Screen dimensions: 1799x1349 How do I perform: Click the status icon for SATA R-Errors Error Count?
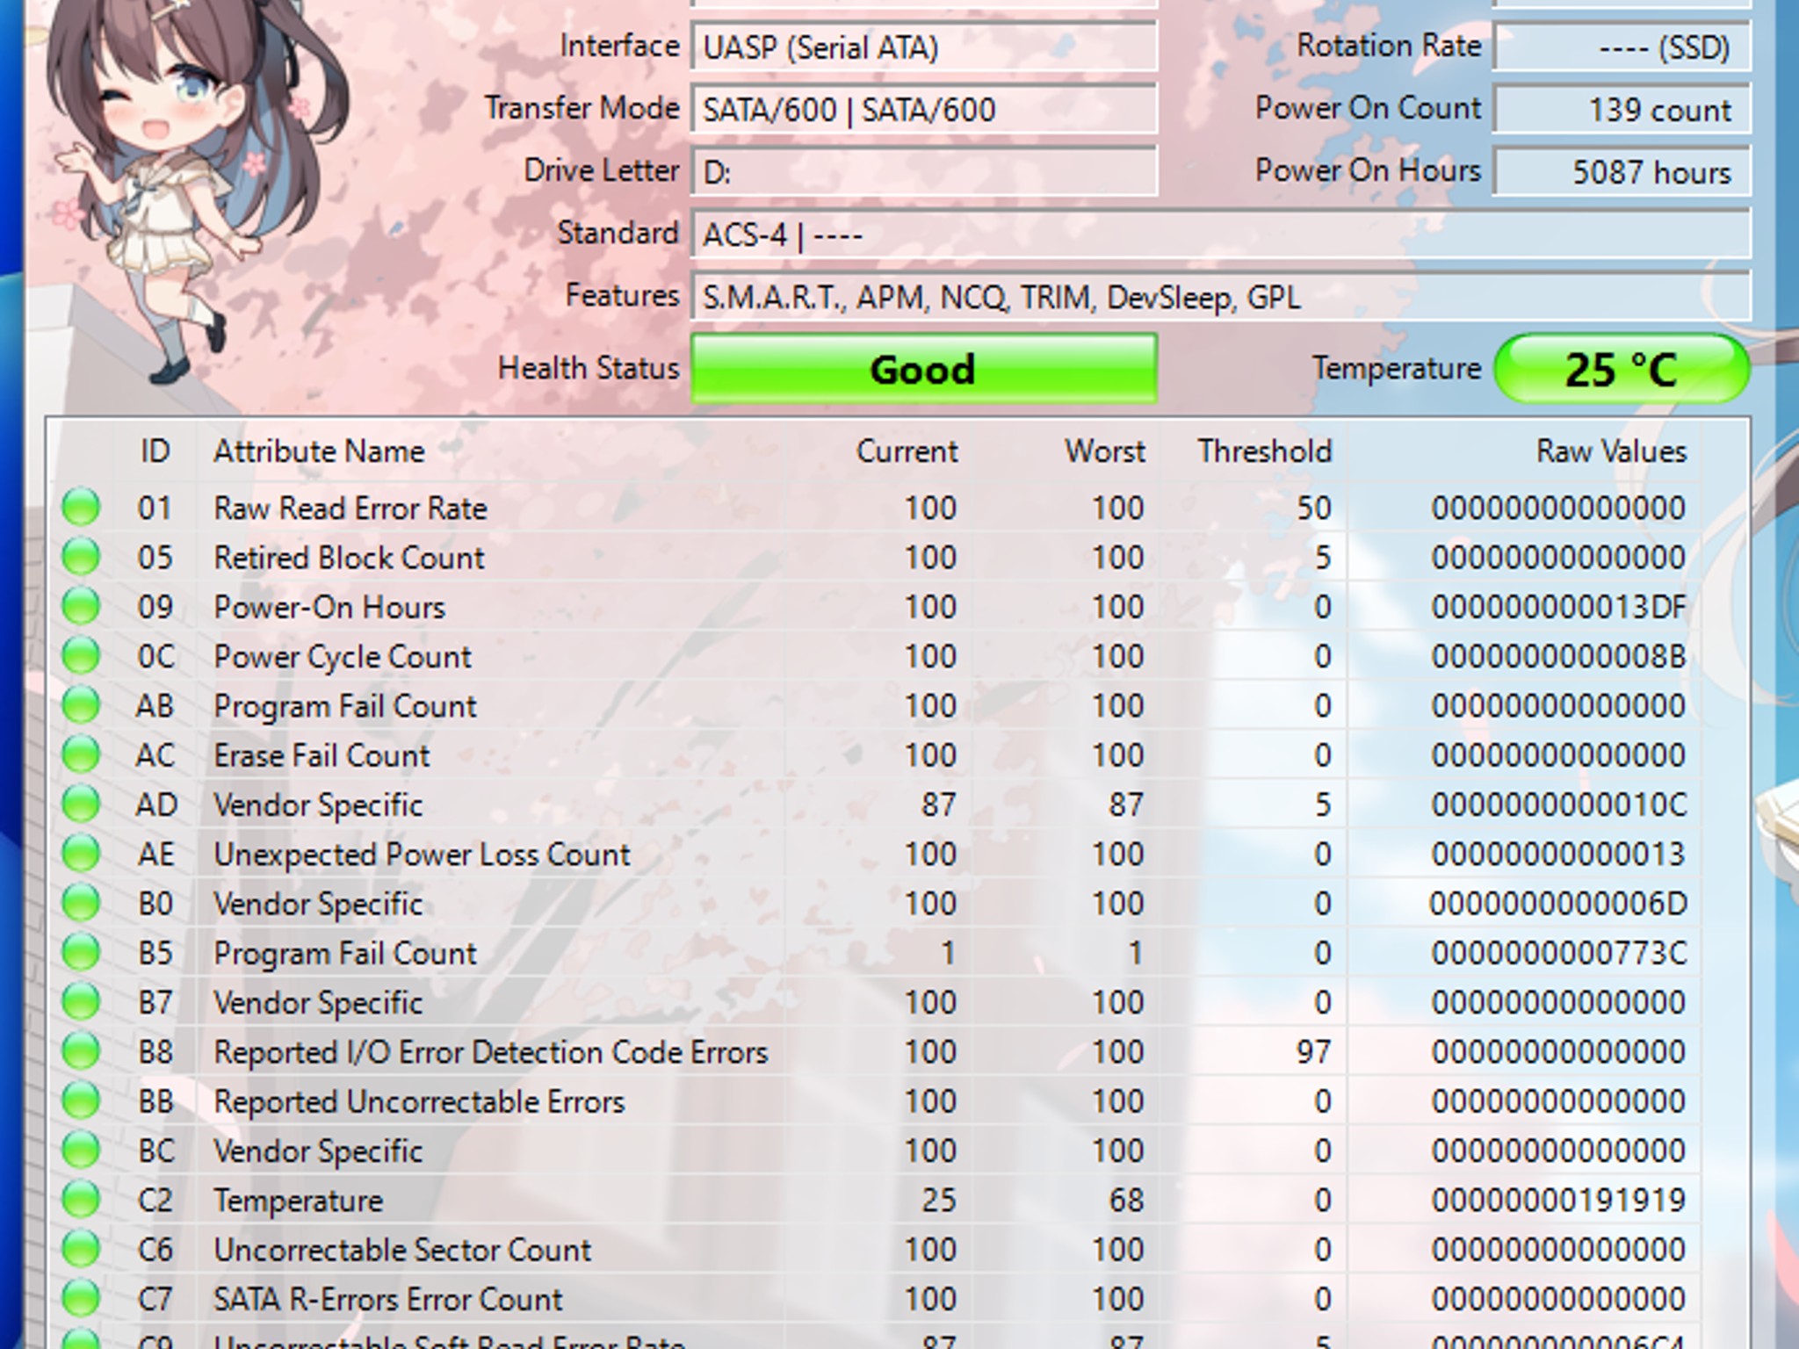[x=81, y=1299]
